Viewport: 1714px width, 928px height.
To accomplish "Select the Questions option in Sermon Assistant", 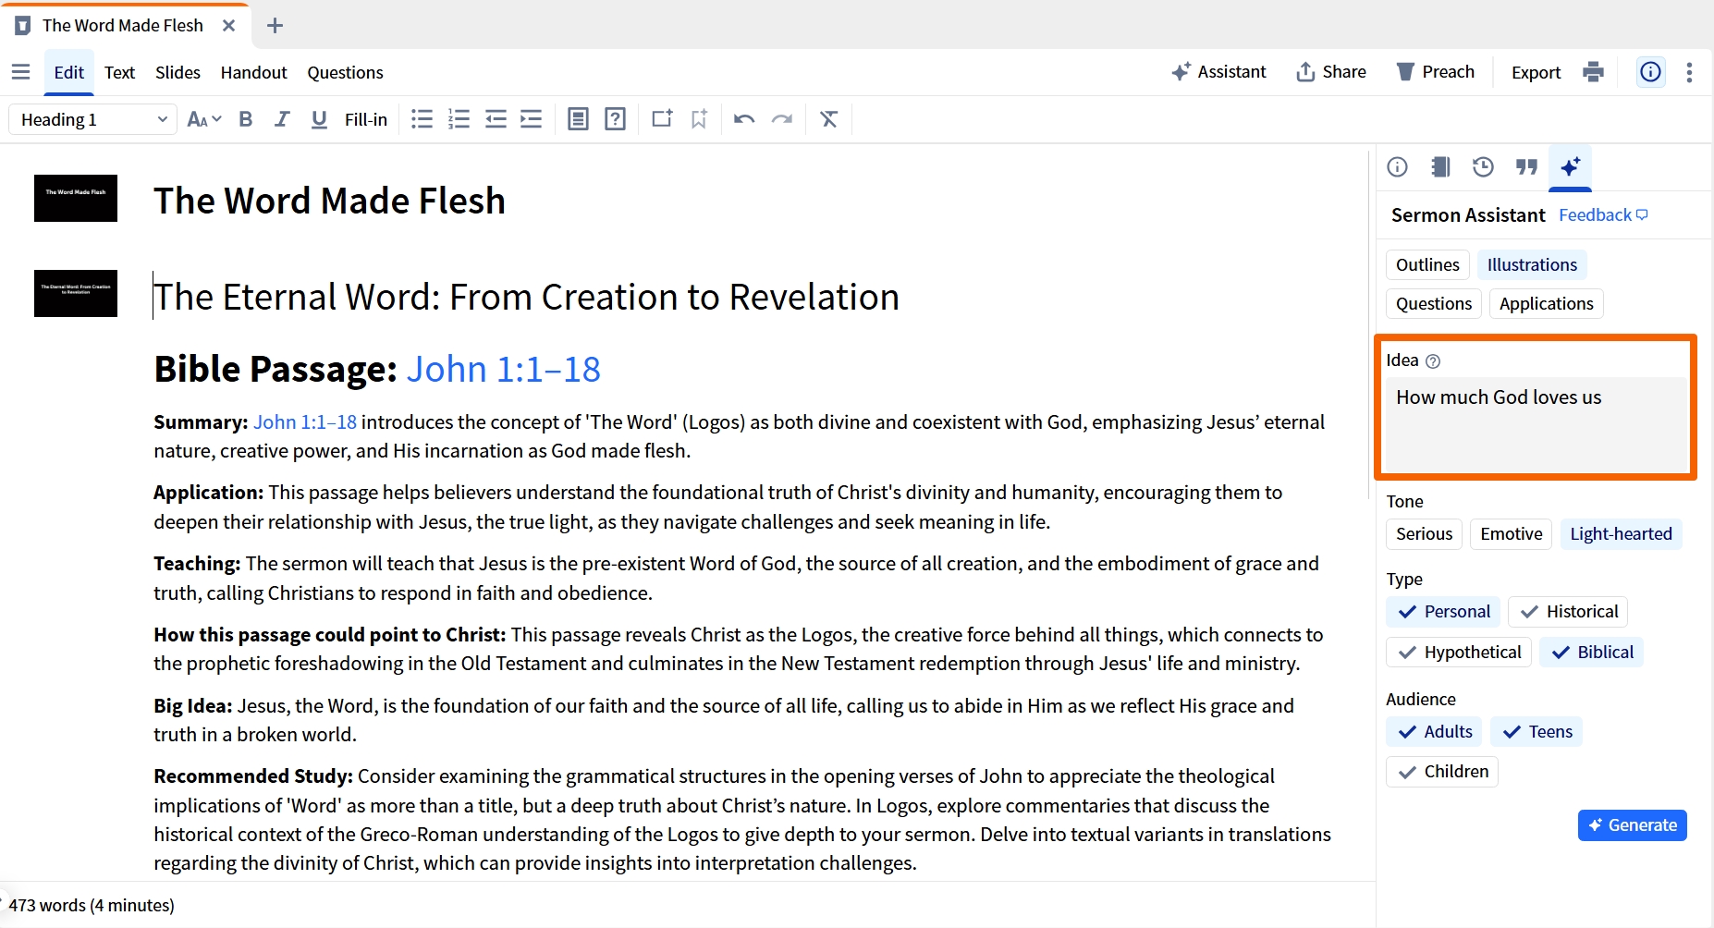I will [x=1434, y=304].
